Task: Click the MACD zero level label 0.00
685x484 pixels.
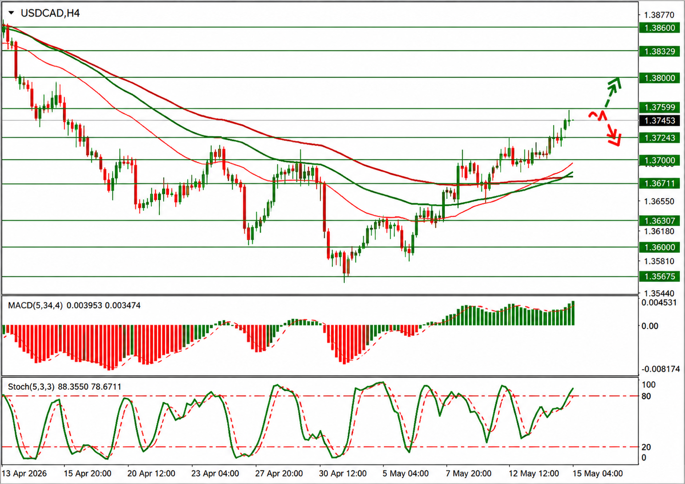Action: (650, 326)
